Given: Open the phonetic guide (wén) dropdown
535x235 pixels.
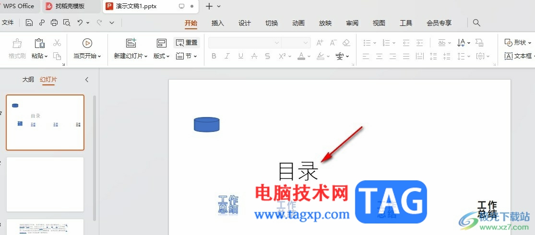Looking at the screenshot, I should tap(347, 56).
